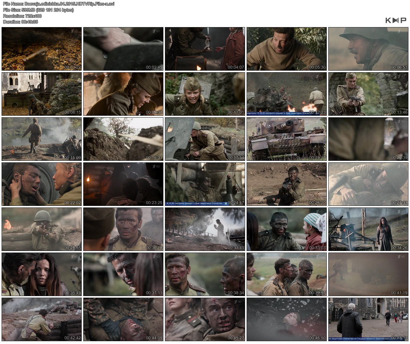Click the thumbnail timestamped 00:15:09
The width and height of the screenshot is (410, 344).
tap(42, 139)
